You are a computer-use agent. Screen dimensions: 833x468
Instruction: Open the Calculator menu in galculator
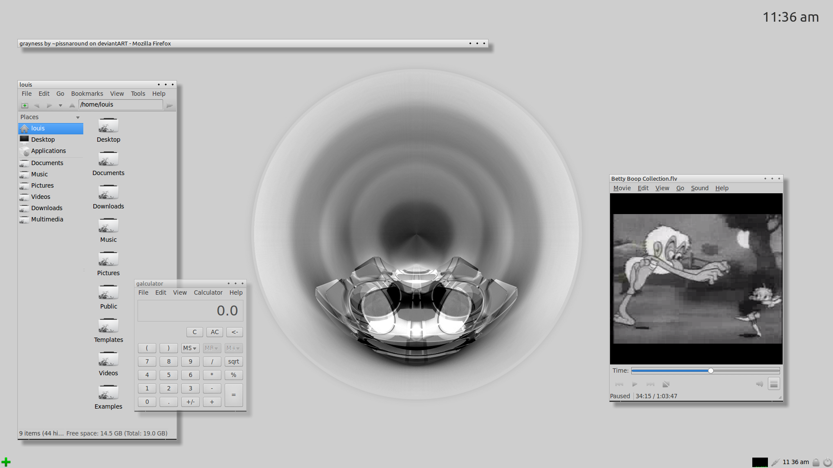click(x=208, y=292)
